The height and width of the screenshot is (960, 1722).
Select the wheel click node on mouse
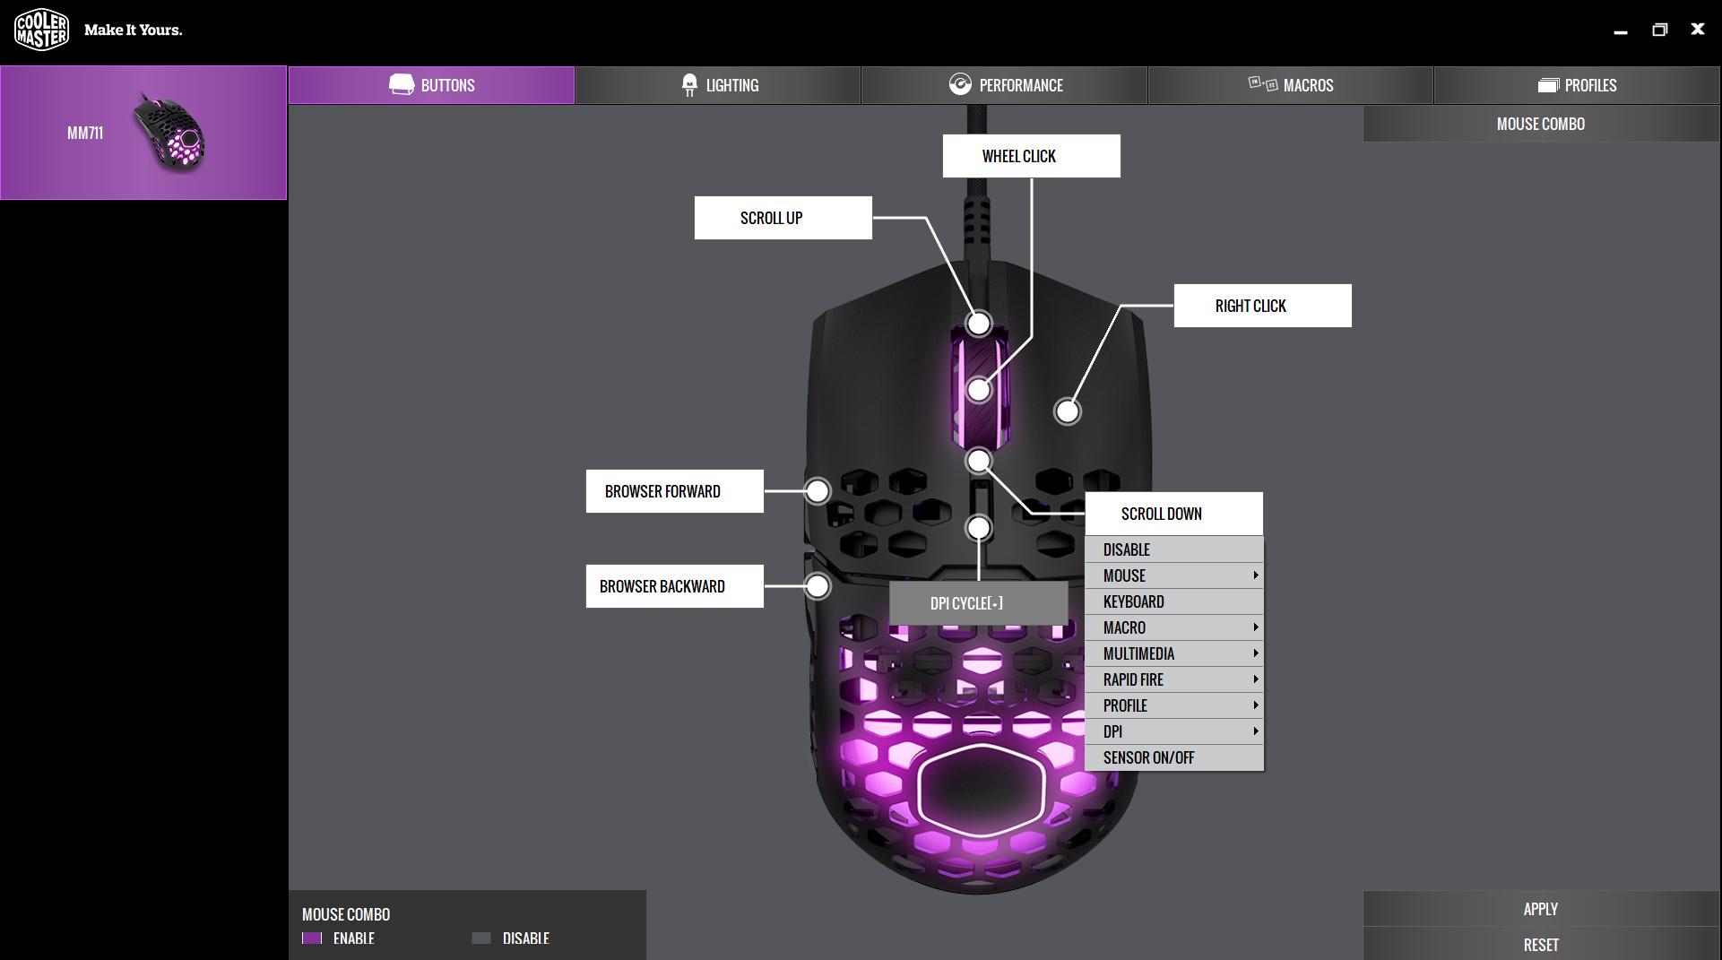pos(979,391)
